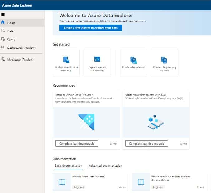Open Dashboards (Preview) in sidebar
The height and width of the screenshot is (193, 211).
point(22,47)
